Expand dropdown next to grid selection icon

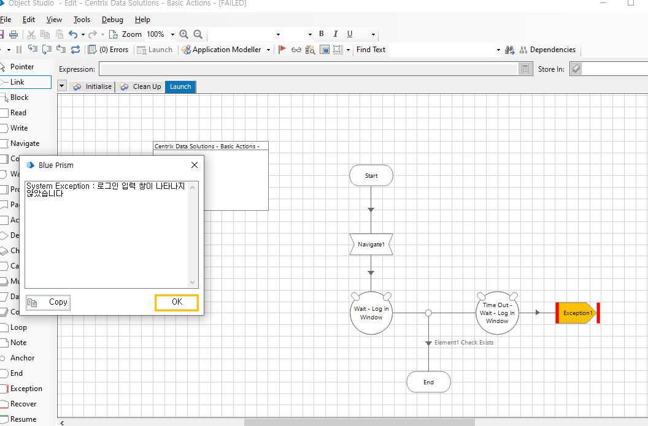pyautogui.click(x=348, y=50)
